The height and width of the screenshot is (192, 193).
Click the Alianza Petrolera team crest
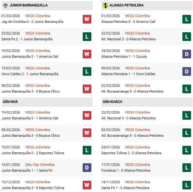point(105,5)
